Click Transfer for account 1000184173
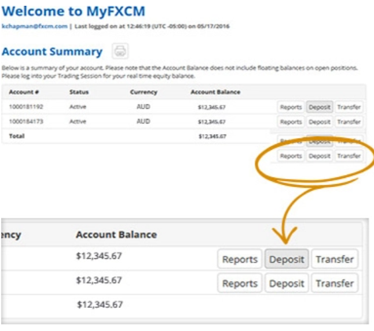The height and width of the screenshot is (331, 374). (x=349, y=122)
